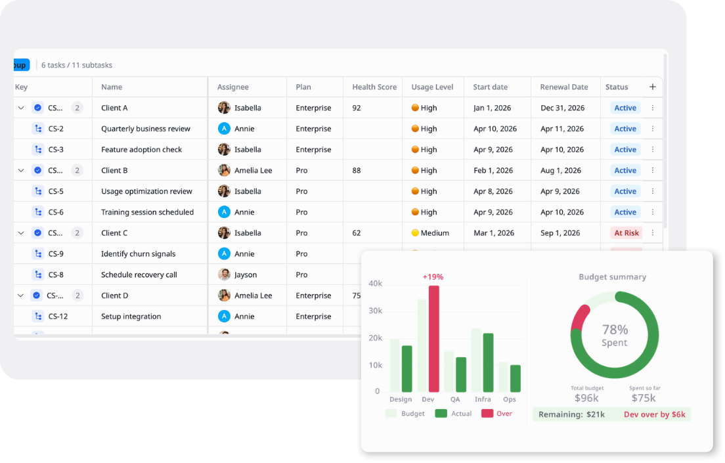Open the Client C row options menu
The height and width of the screenshot is (463, 725).
652,232
